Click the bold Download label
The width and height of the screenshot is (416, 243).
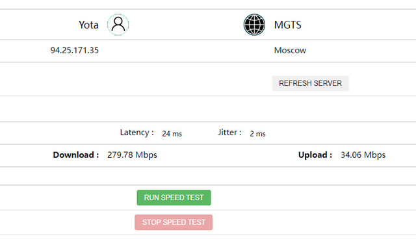pos(76,155)
